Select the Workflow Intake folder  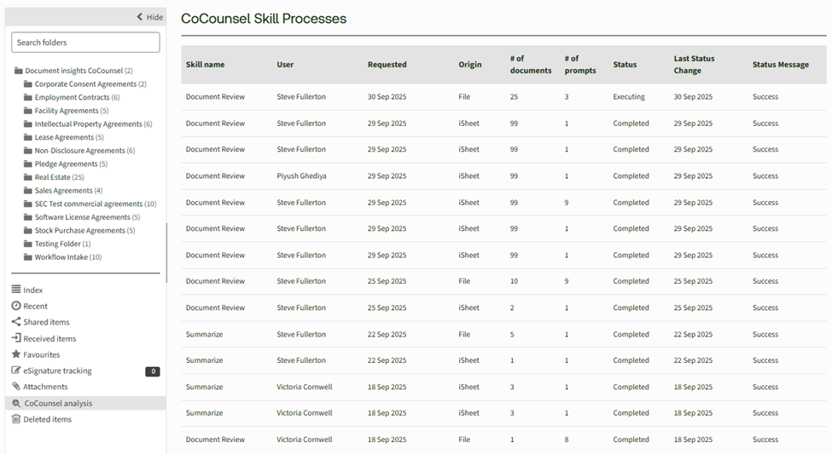61,257
